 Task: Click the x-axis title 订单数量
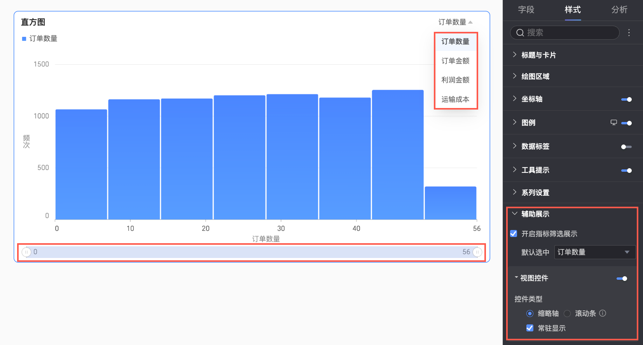click(266, 239)
